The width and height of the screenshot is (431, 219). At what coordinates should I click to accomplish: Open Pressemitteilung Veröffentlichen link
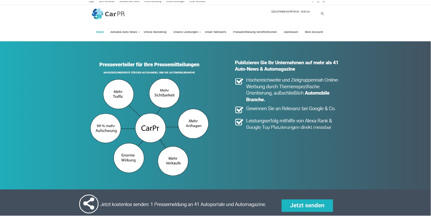pos(255,32)
